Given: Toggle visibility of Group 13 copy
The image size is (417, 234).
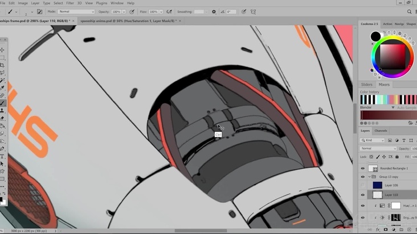Looking at the screenshot, I should click(x=363, y=177).
